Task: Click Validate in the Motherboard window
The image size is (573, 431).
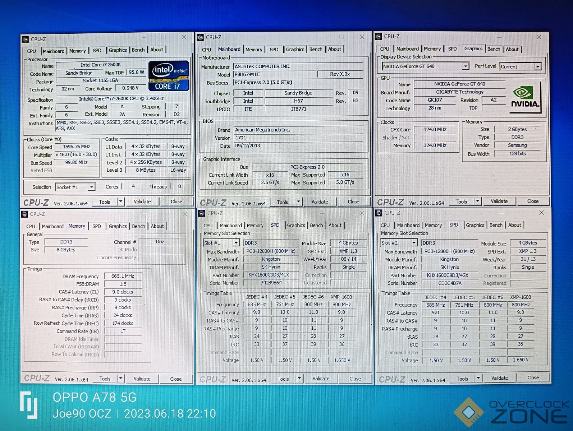Action: tap(320, 202)
